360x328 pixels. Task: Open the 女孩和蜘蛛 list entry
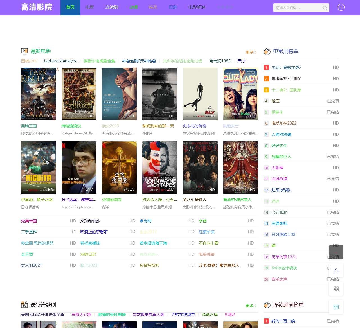coord(90,221)
